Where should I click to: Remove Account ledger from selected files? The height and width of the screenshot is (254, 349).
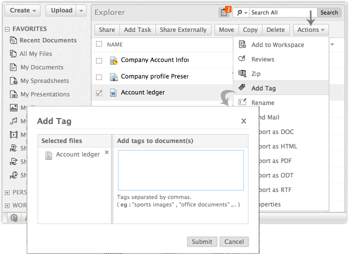(x=106, y=152)
